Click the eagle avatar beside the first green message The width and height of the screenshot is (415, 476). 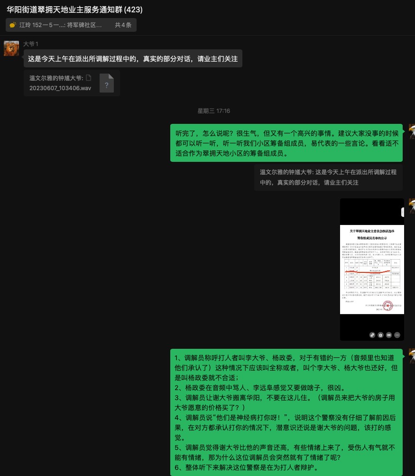(411, 131)
